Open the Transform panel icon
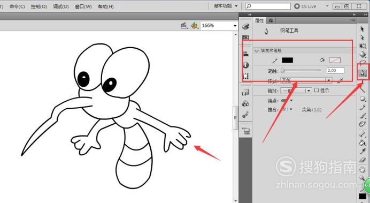This screenshot has height=203, width=370. click(245, 76)
